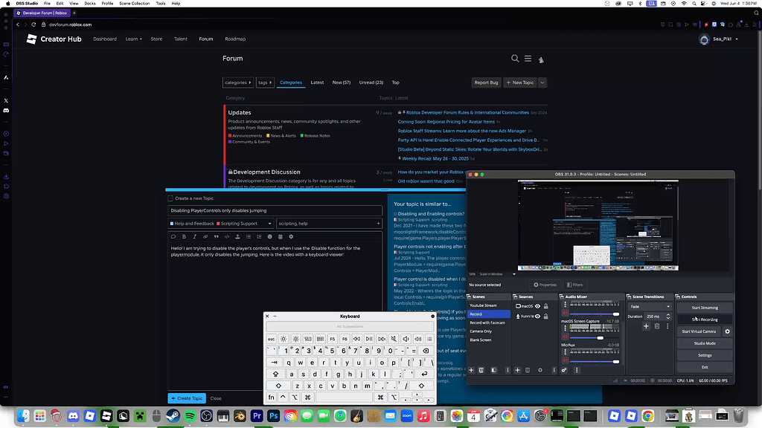Click the brightness up key on Keyboard viewer

click(295, 339)
